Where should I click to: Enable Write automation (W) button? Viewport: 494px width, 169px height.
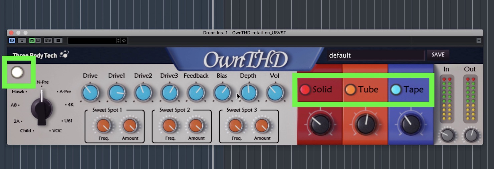38,41
